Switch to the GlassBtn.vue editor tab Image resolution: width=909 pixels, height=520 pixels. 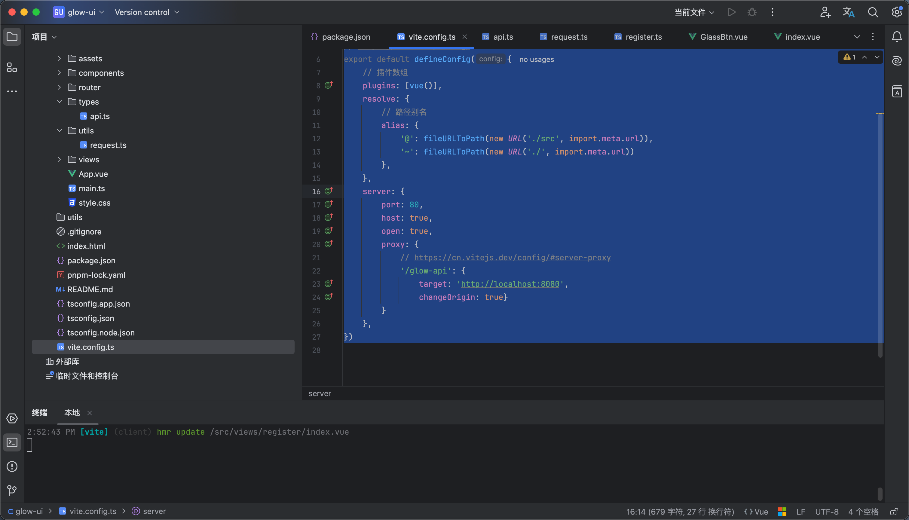pos(723,37)
